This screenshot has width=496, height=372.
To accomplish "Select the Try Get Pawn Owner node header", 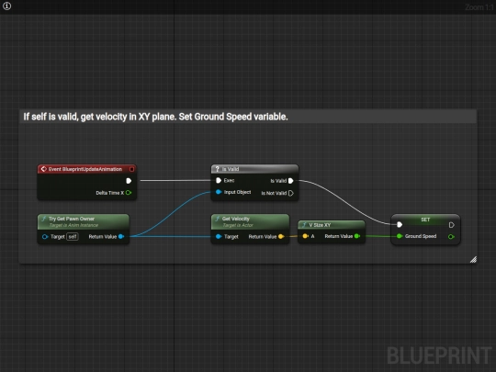I will pos(84,221).
